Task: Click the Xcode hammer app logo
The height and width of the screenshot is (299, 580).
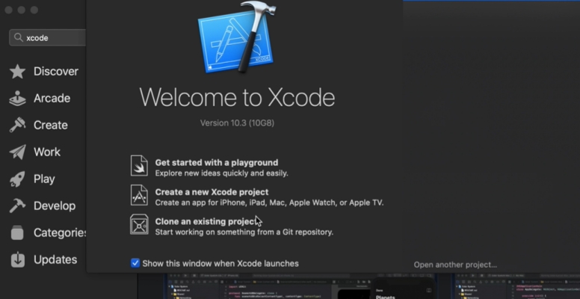Action: [237, 37]
